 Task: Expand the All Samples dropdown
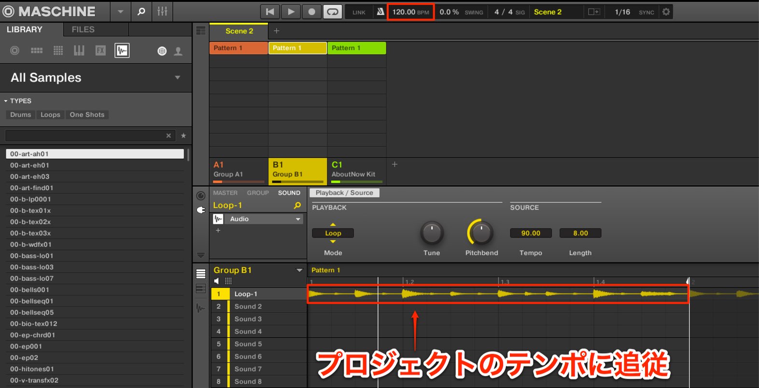(x=178, y=77)
